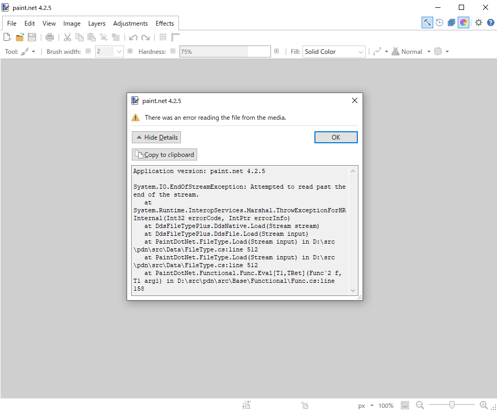Image resolution: width=497 pixels, height=412 pixels.
Task: Increase brush width with plus button
Action: coord(130,51)
